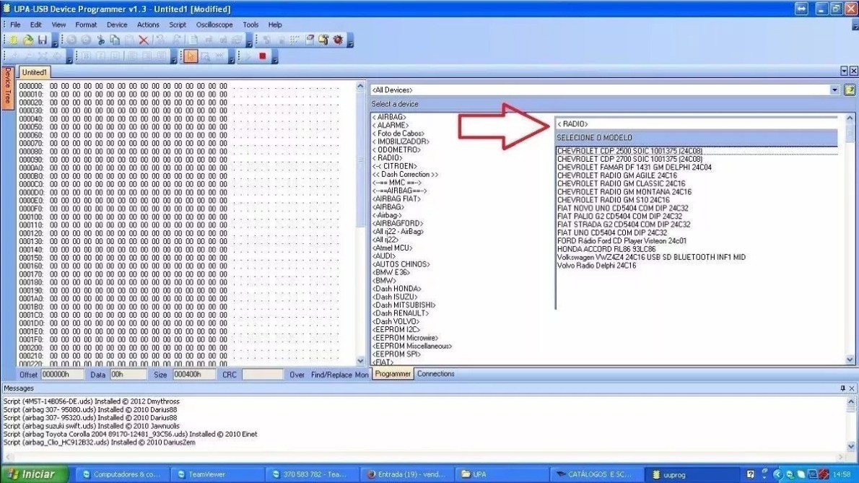The width and height of the screenshot is (859, 483).
Task: Select < RADIO> in device list
Action: tap(388, 158)
